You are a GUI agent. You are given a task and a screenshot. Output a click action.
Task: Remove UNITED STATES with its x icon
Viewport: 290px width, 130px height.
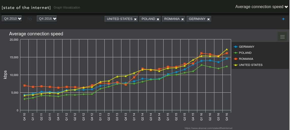pyautogui.click(x=135, y=19)
